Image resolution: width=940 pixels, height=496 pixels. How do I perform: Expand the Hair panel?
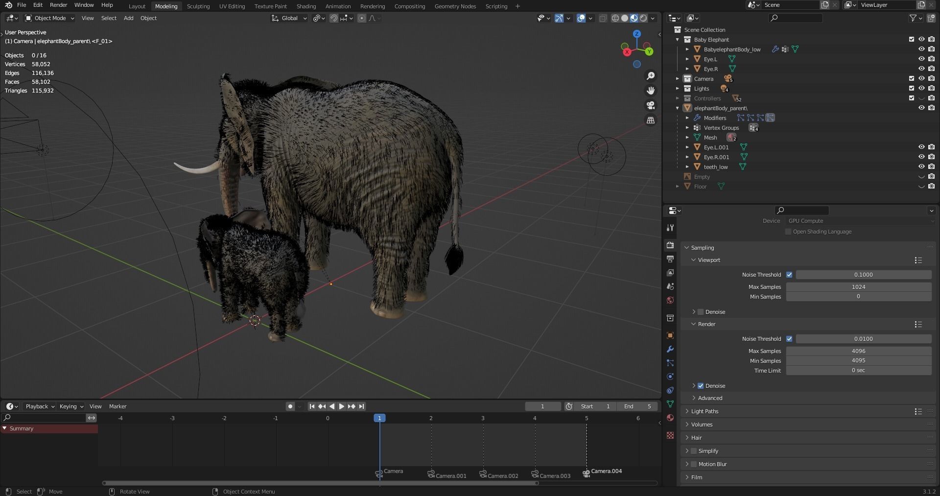pos(687,438)
